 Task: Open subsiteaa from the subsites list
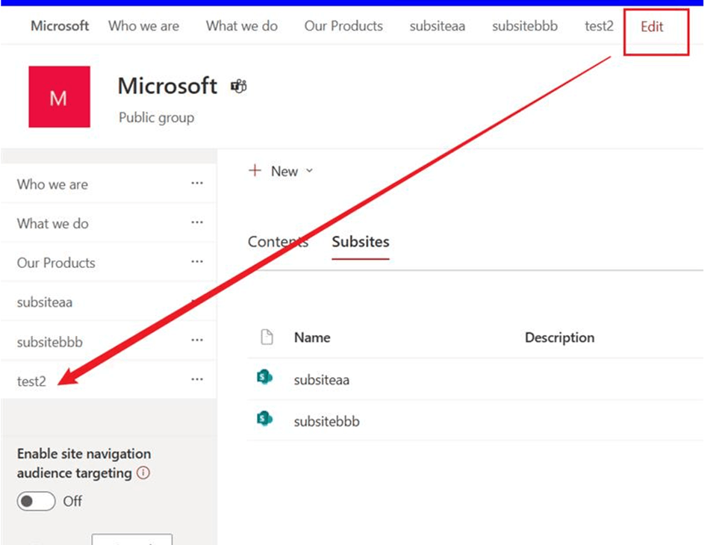click(321, 380)
